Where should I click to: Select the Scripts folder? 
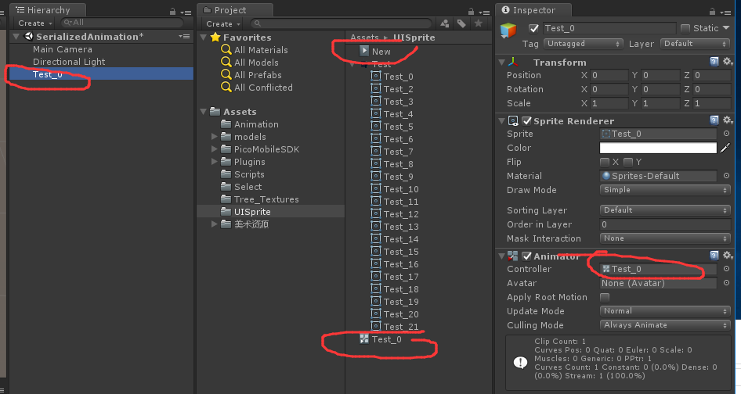tap(249, 174)
